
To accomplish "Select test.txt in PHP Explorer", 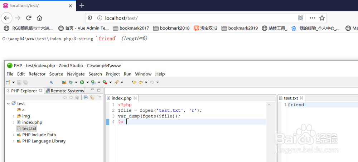I will (x=27, y=128).
